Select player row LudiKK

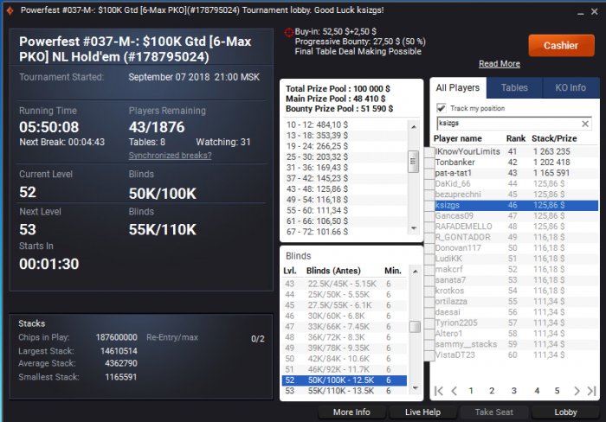coord(517,259)
